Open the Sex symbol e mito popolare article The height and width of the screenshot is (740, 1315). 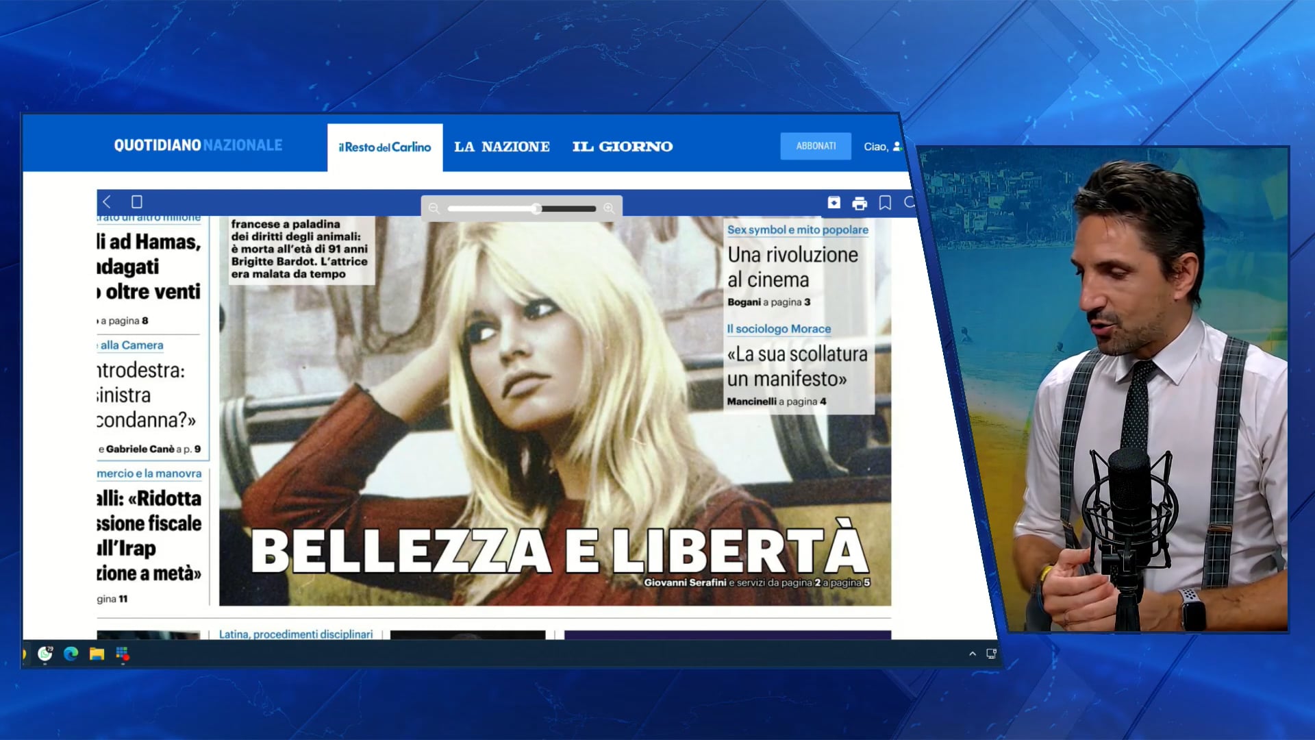coord(797,230)
